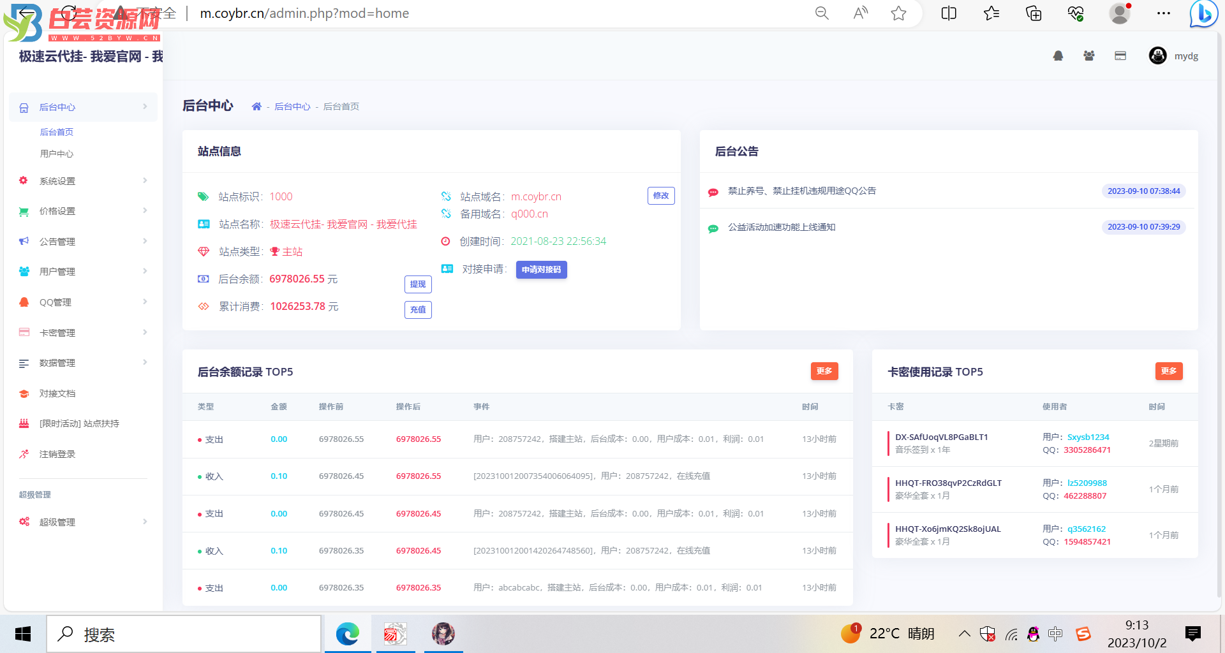1225x653 pixels.
Task: Go to the breadcrumb home icon
Action: point(256,106)
